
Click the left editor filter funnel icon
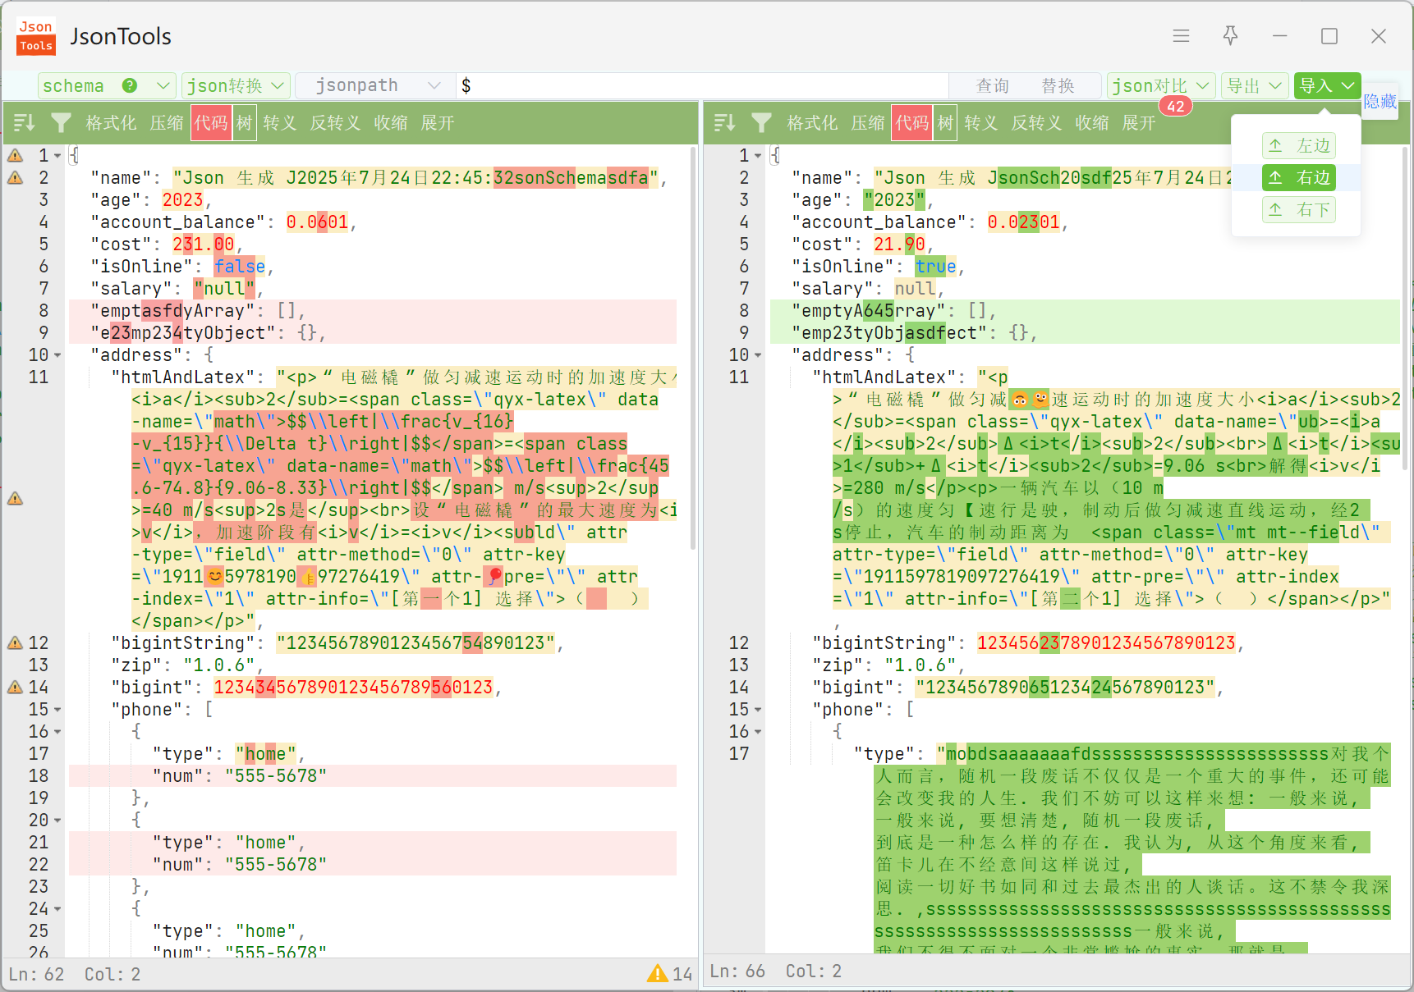click(x=61, y=123)
